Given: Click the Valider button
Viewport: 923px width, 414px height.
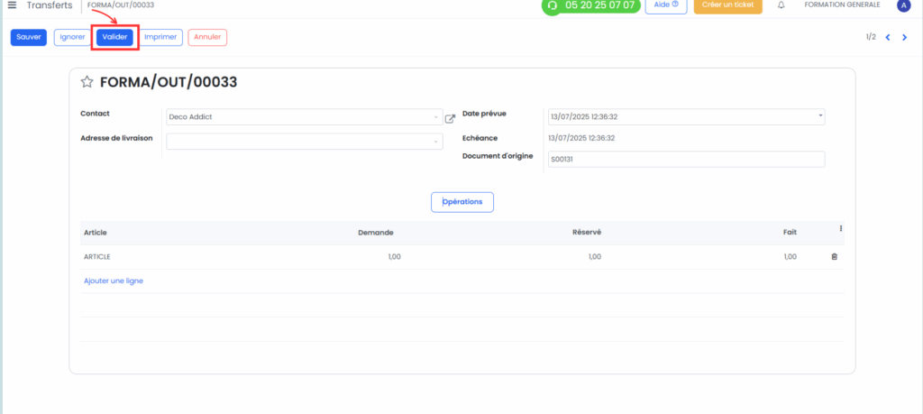Looking at the screenshot, I should coord(114,37).
